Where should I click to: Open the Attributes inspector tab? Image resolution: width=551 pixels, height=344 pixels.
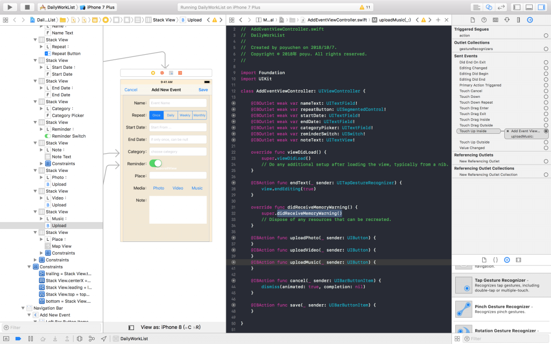507,20
